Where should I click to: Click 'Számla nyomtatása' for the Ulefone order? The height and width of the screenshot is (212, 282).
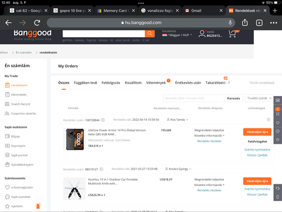257,150
